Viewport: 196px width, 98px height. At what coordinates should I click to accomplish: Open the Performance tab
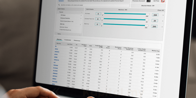(x=77, y=41)
